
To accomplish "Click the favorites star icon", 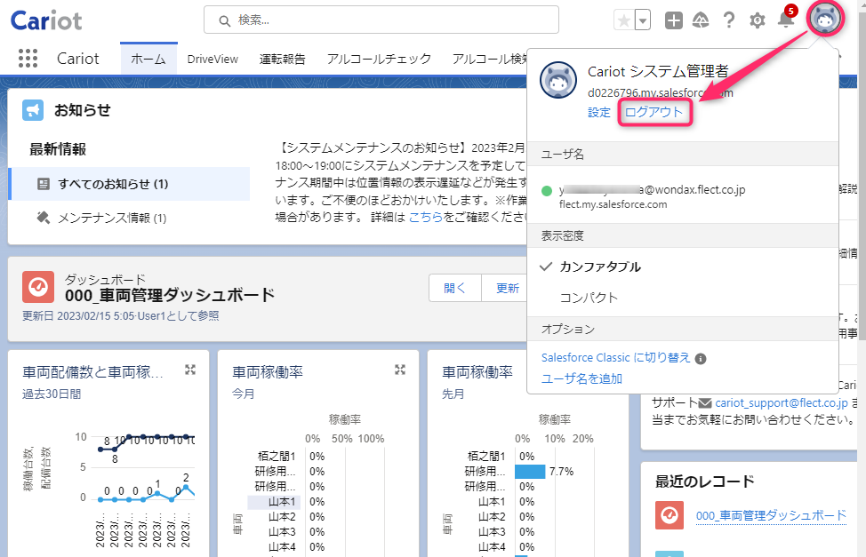I will point(624,21).
